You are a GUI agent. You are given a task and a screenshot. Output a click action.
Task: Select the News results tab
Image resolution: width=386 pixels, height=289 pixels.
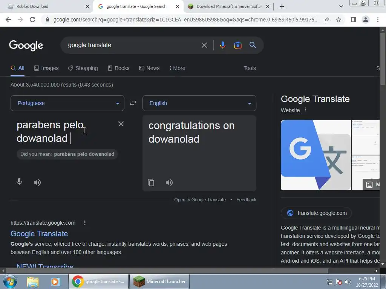pos(149,68)
